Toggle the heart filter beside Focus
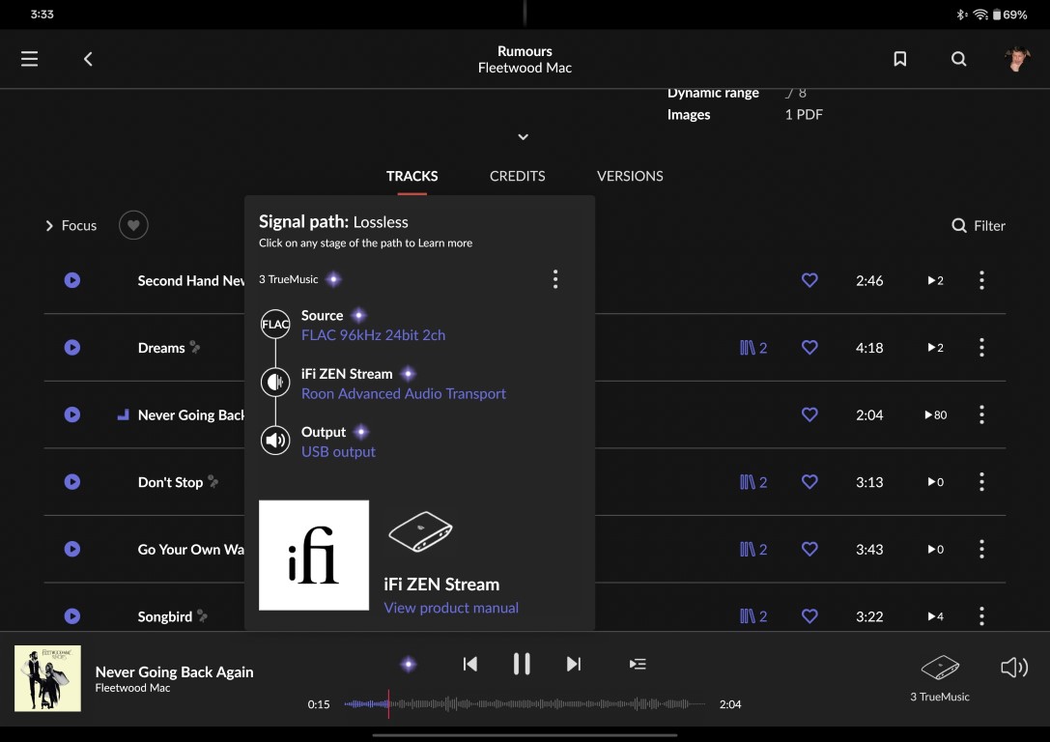This screenshot has height=742, width=1050. (x=133, y=225)
